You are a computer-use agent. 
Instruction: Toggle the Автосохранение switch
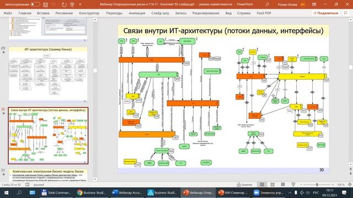35,4
